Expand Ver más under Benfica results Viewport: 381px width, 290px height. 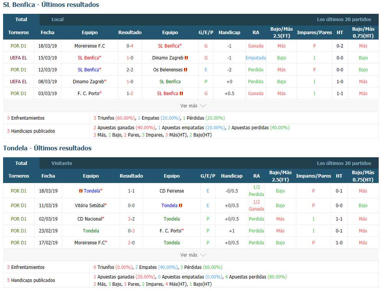click(x=193, y=106)
